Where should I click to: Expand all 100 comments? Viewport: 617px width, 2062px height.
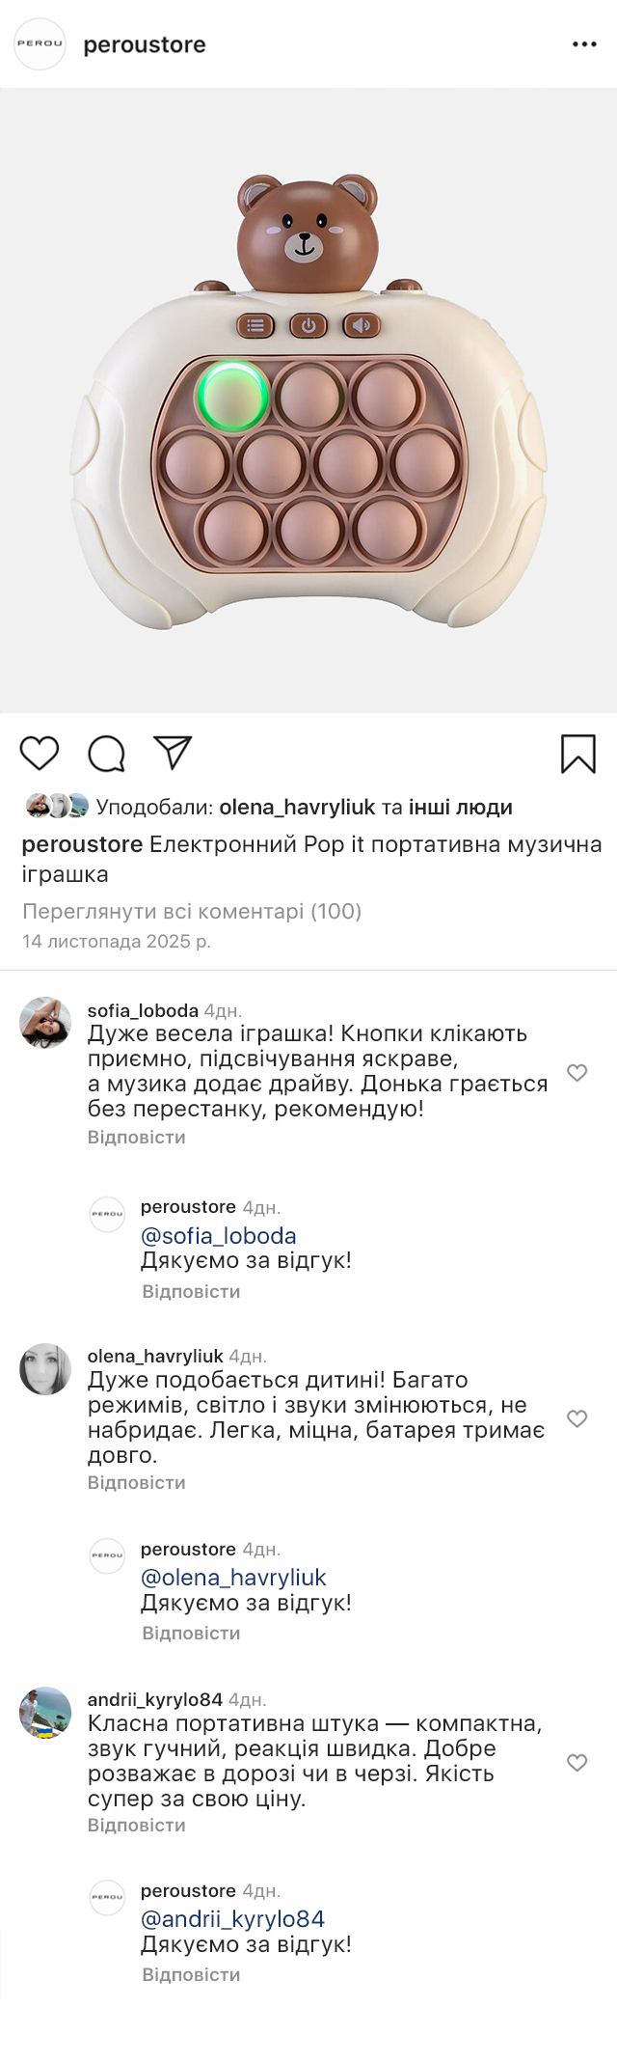click(x=192, y=911)
